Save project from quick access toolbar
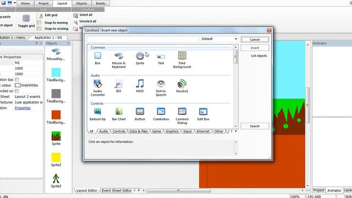The width and height of the screenshot is (352, 198). coord(3,3)
